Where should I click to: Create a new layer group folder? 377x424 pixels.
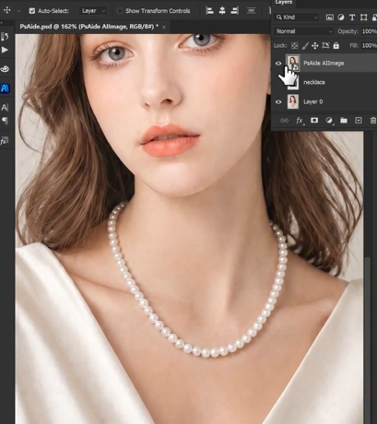344,121
